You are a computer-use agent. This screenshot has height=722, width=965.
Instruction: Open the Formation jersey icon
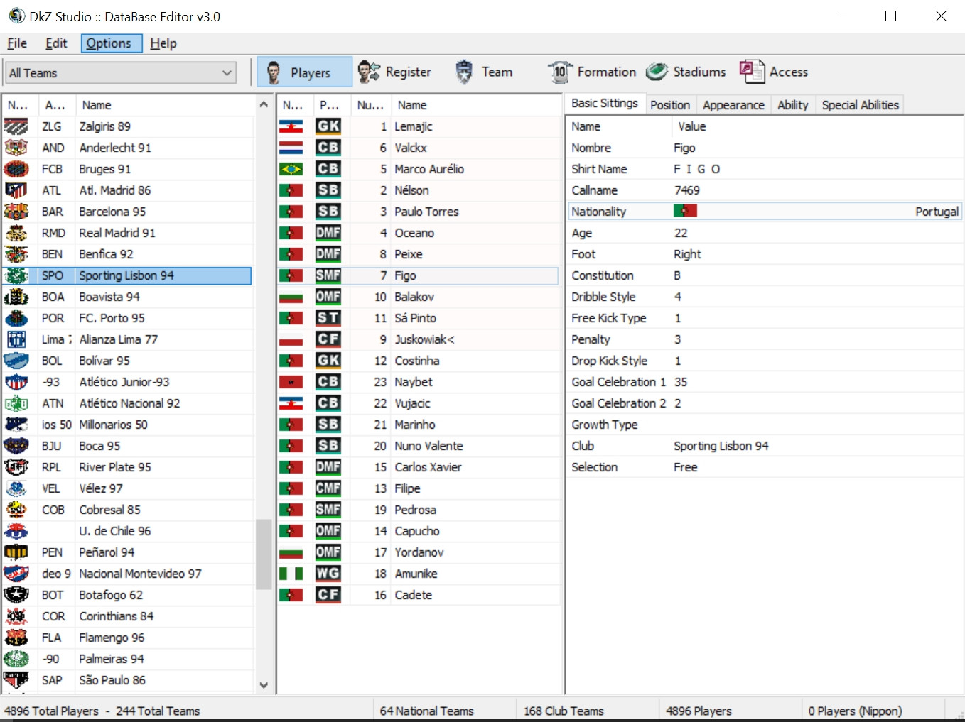(x=560, y=72)
